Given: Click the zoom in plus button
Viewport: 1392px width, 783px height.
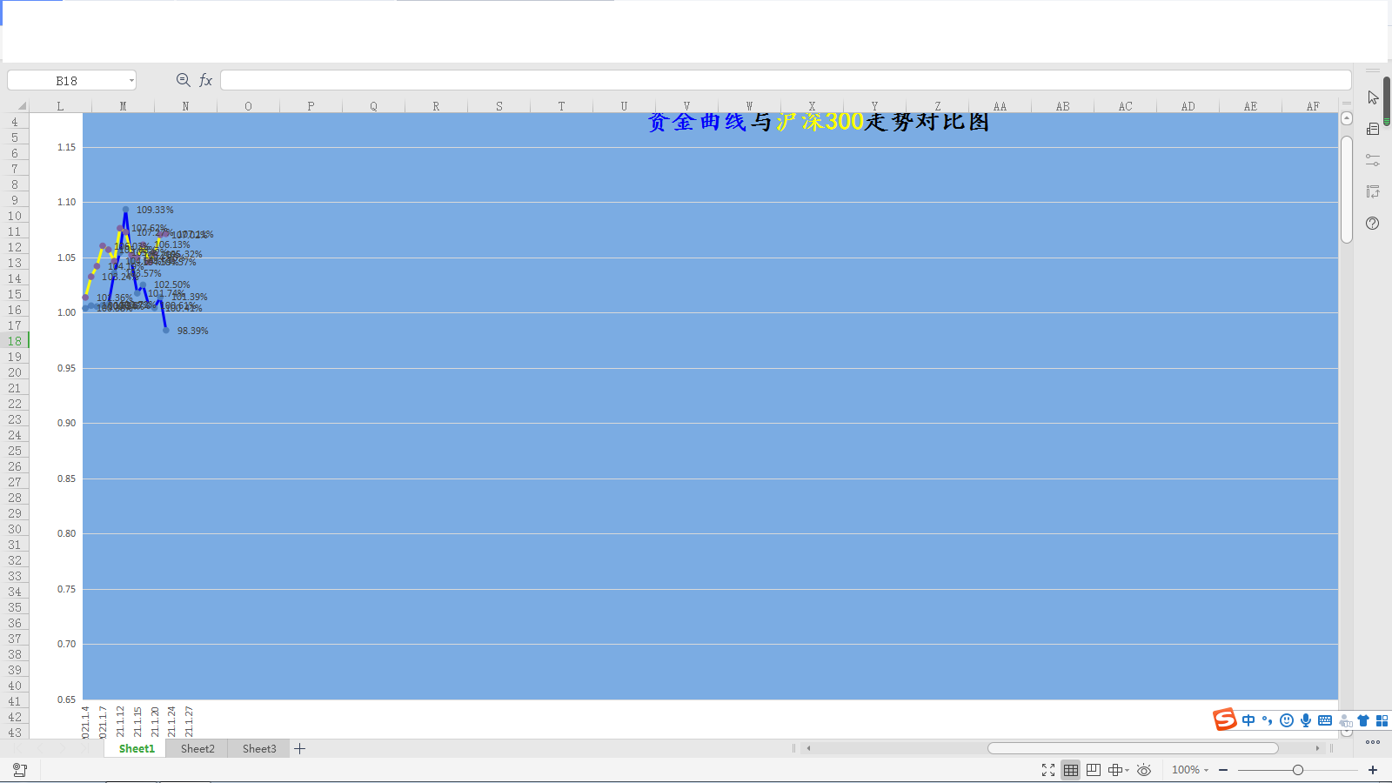Looking at the screenshot, I should point(1373,770).
